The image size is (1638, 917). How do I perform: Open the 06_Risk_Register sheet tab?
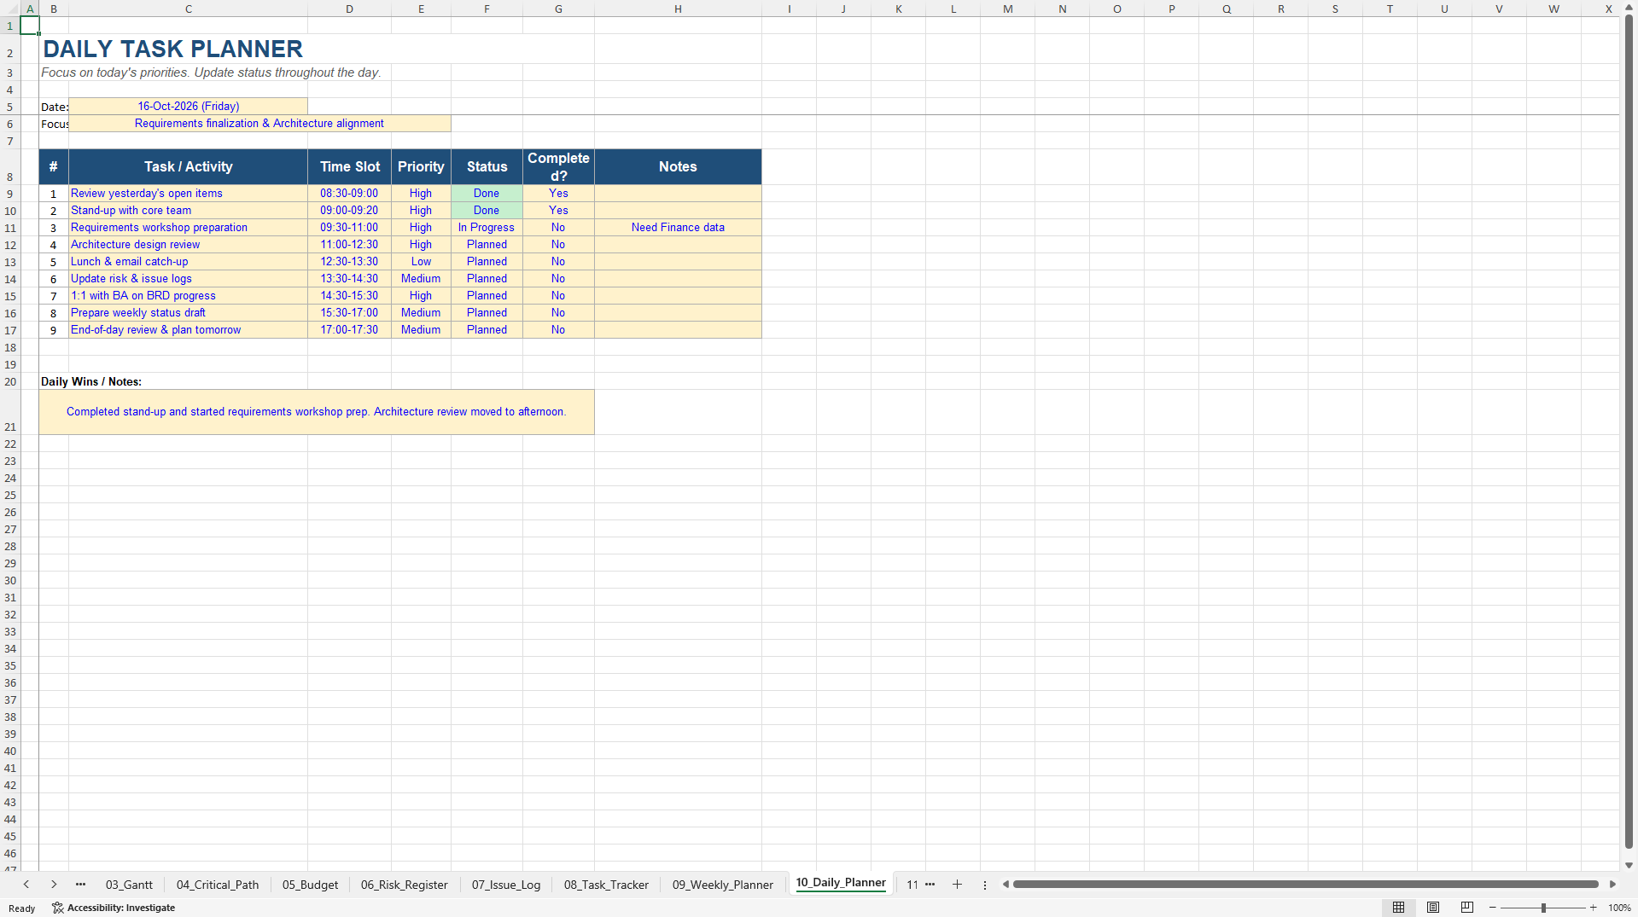point(404,885)
